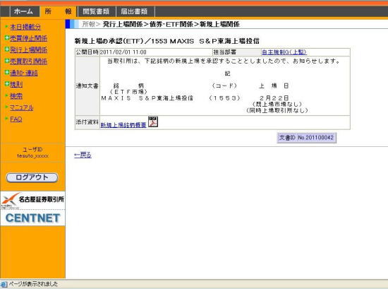Open the マニュアル sidebar link
The height and width of the screenshot is (289, 388).
(x=22, y=107)
